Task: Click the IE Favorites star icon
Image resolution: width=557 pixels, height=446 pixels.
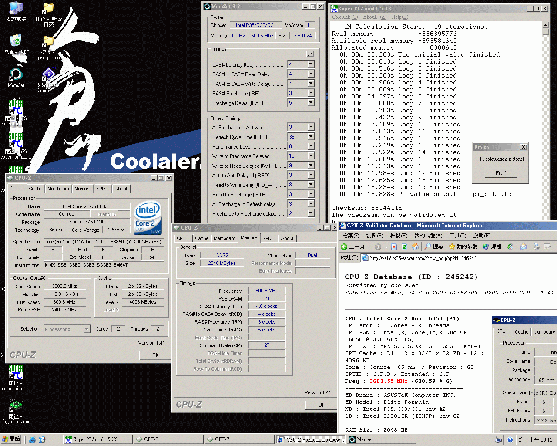Action: (x=452, y=247)
